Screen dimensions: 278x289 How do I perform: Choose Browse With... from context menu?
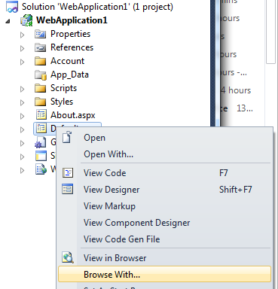164,274
